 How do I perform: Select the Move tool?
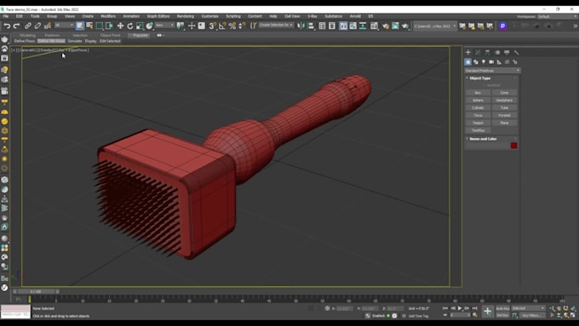tap(120, 26)
